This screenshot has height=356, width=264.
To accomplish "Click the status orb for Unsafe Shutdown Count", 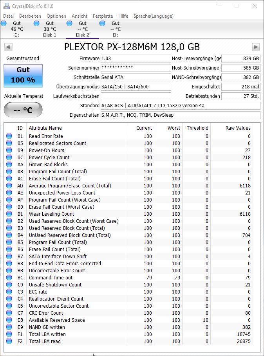I will (x=9, y=284).
